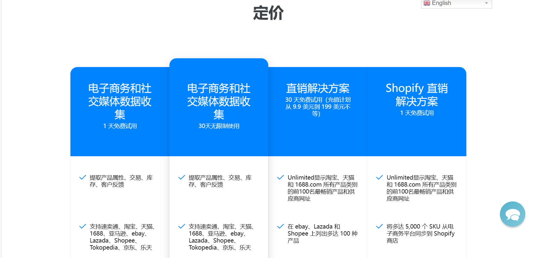
Task: Click the checkmark beside '支持速卖通' in the 1-day trial plan
Action: 82,226
